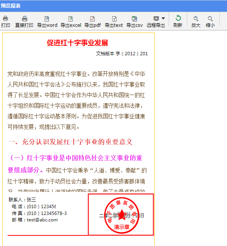Click the 导出text export icon
The image size is (227, 246).
tap(114, 19)
